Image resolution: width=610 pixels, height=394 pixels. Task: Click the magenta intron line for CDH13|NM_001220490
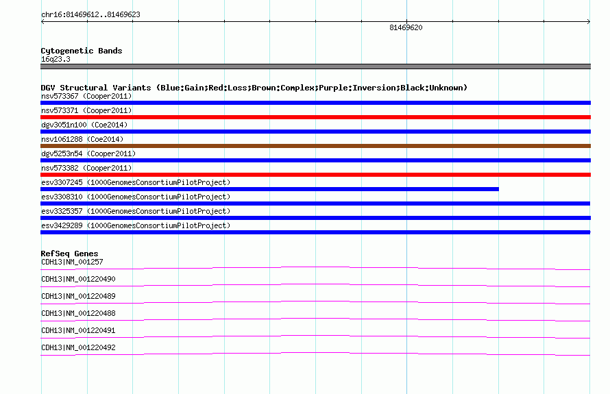coord(315,285)
